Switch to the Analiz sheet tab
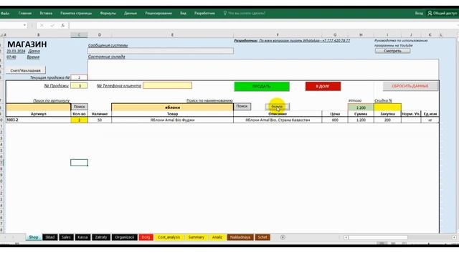 click(217, 237)
